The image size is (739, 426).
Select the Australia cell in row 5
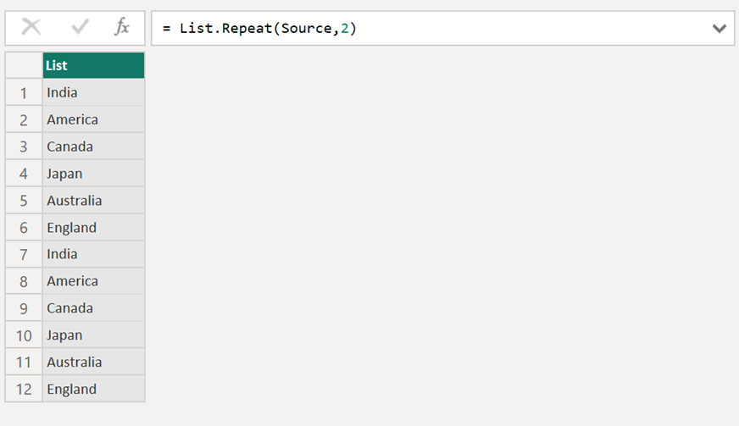pyautogui.click(x=93, y=201)
